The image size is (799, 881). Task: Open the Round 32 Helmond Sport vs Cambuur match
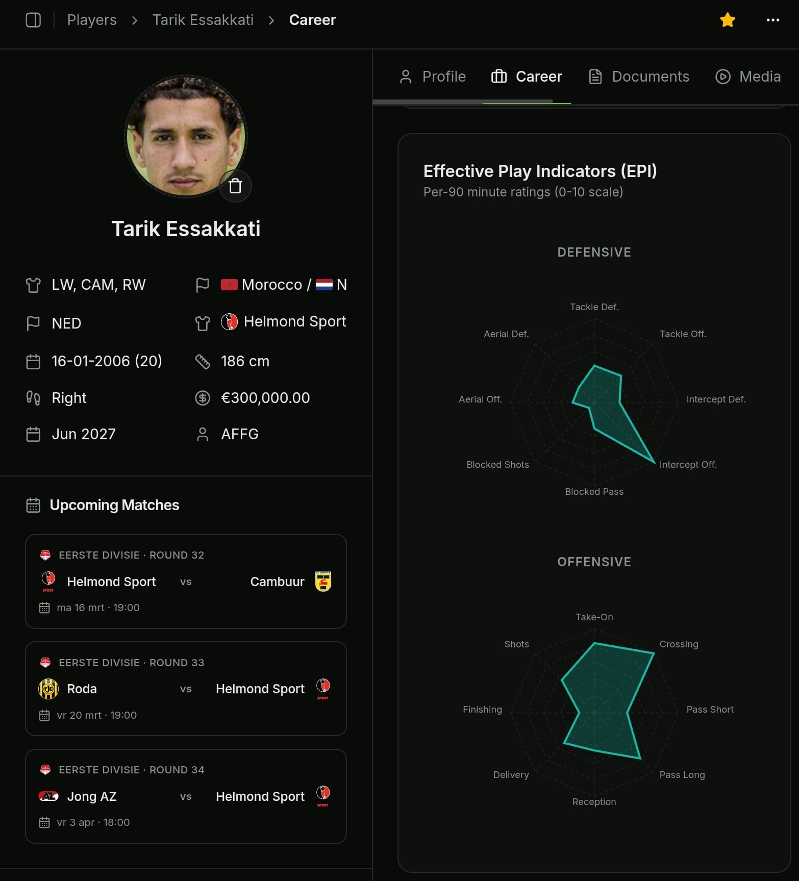186,582
